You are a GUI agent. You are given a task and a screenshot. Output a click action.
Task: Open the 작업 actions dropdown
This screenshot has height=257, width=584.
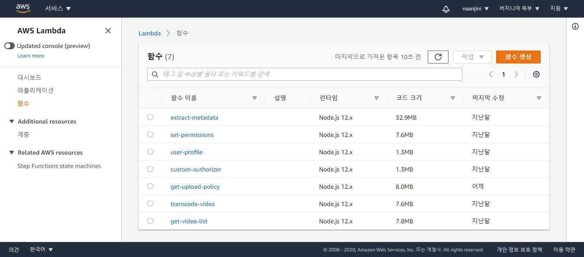(472, 57)
